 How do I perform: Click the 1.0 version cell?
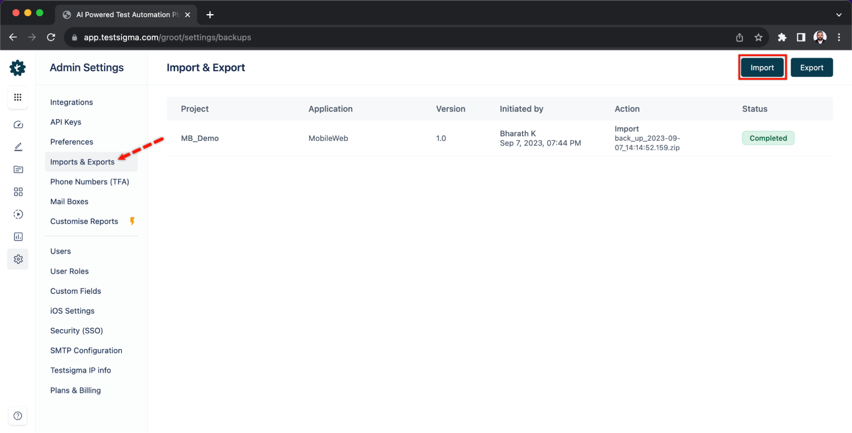[441, 138]
